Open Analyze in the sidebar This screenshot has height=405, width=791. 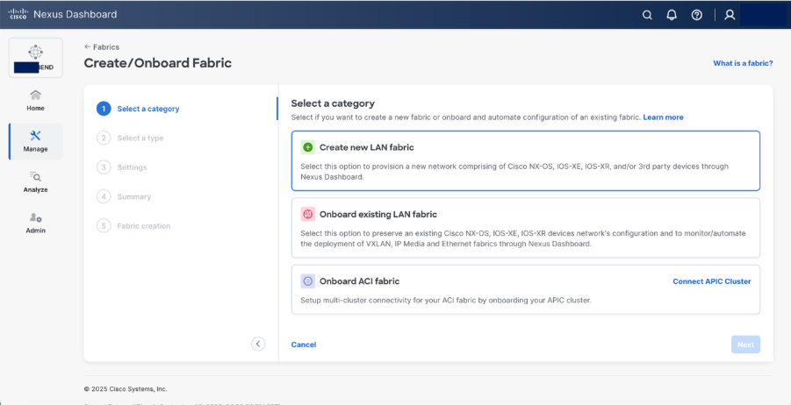pos(35,181)
